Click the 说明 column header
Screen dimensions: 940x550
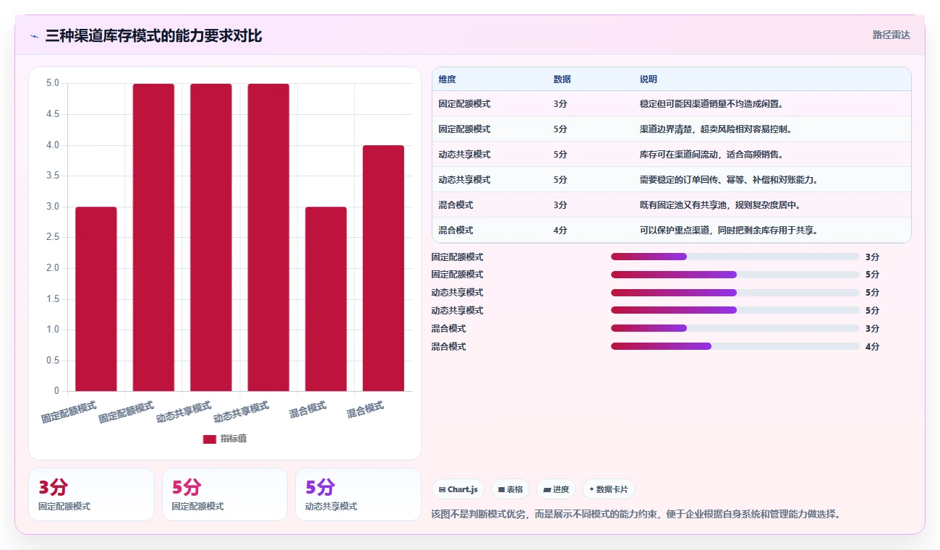click(648, 79)
